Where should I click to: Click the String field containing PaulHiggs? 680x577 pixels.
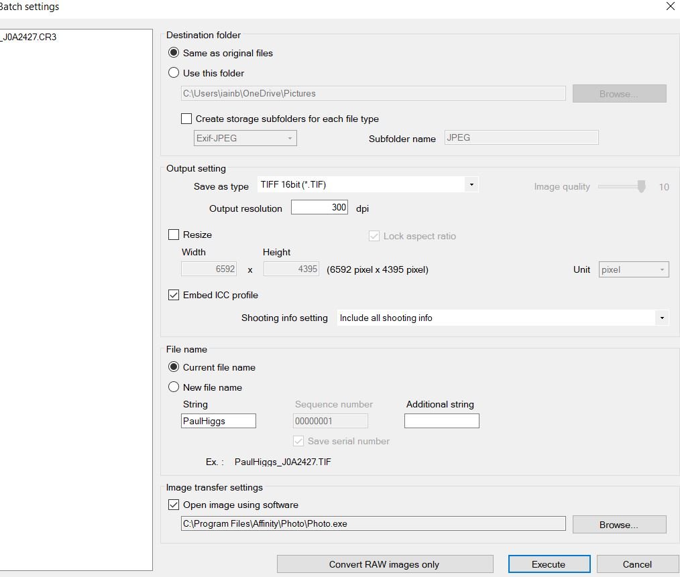point(218,421)
